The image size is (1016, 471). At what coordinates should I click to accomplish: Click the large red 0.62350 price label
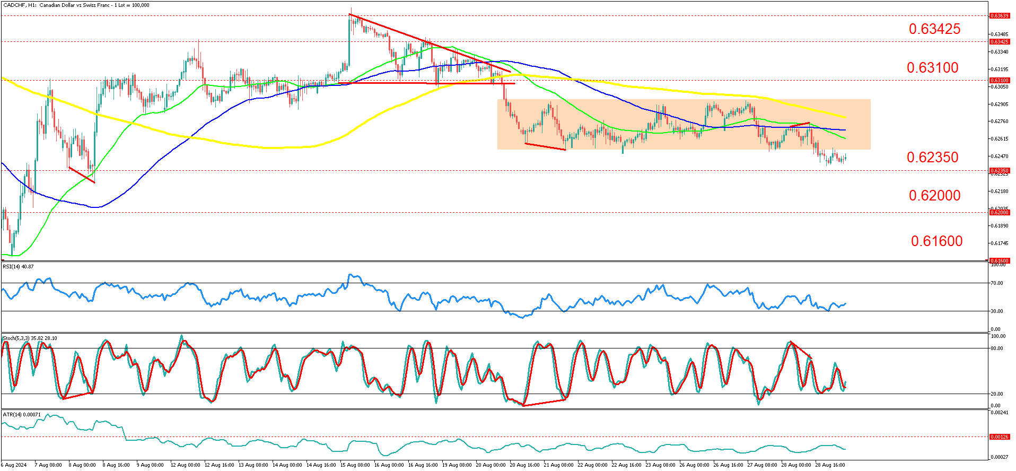932,158
